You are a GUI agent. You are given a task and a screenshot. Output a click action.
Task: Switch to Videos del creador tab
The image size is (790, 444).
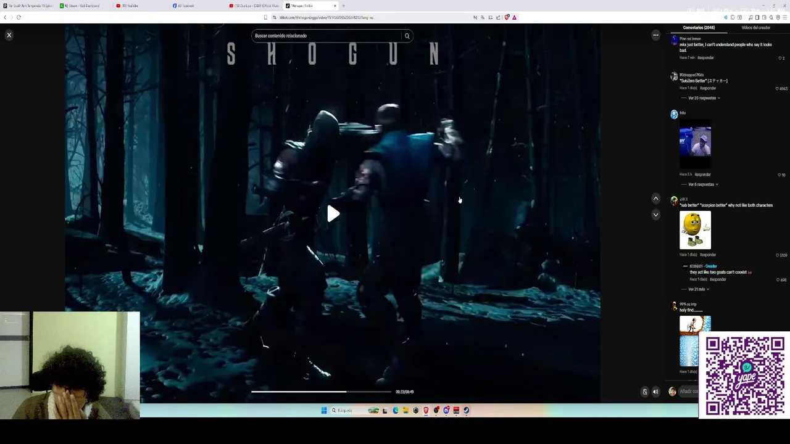(755, 28)
